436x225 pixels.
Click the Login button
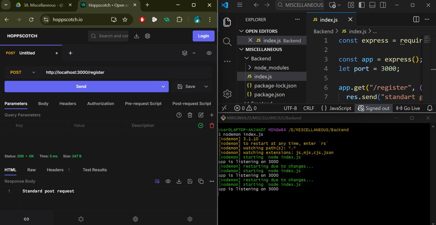[x=203, y=36]
